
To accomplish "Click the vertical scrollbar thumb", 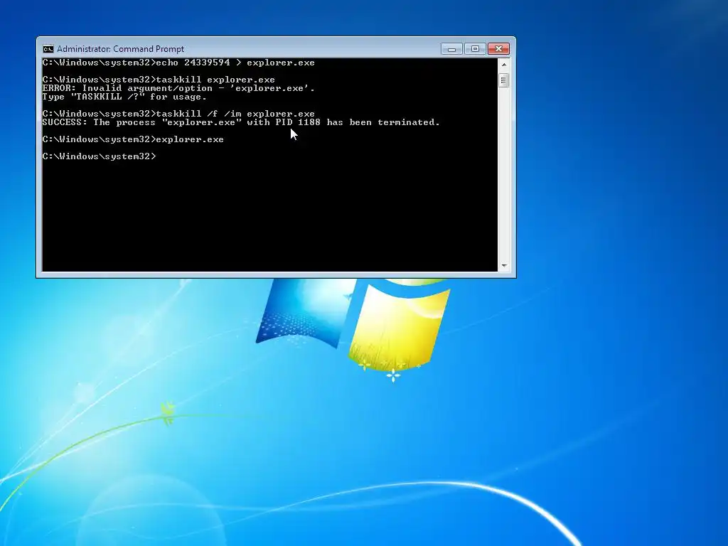I will click(504, 80).
